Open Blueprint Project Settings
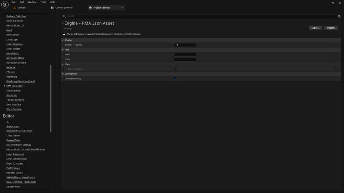 [x=19, y=131]
